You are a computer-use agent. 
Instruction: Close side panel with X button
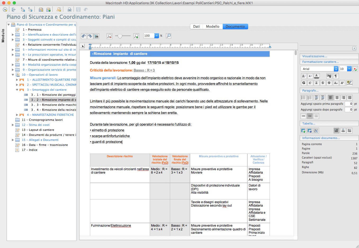[354, 48]
